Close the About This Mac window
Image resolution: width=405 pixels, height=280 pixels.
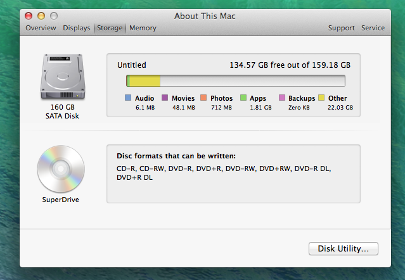pos(29,15)
